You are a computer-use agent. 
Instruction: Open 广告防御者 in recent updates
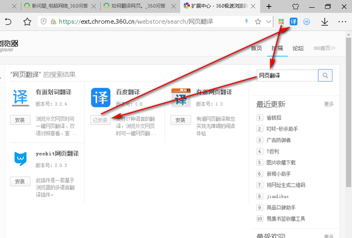[279, 140]
